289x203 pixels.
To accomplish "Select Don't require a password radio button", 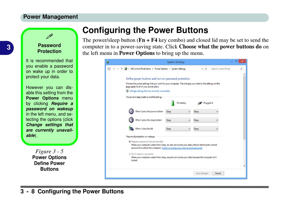I will [130, 154].
